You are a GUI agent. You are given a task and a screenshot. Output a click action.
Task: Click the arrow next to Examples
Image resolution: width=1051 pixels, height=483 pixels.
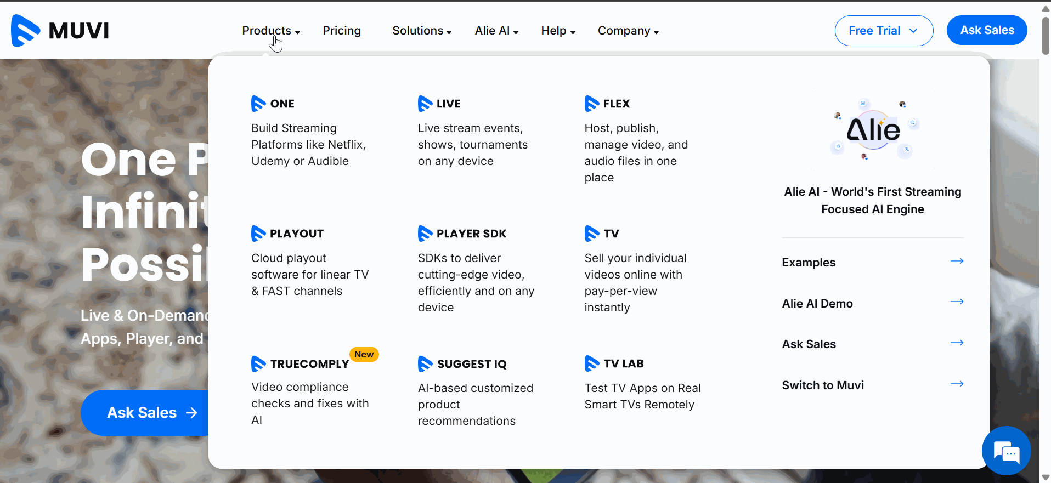[957, 262]
